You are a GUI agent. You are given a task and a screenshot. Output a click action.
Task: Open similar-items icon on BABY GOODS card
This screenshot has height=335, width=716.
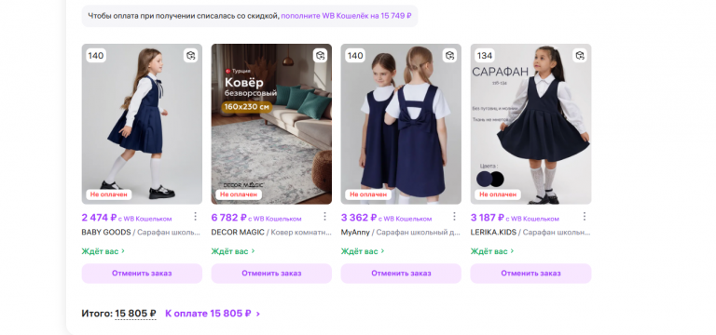click(x=191, y=56)
